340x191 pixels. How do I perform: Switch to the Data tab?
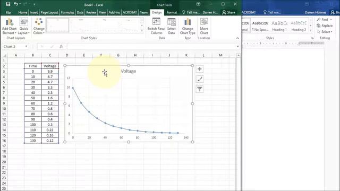click(x=80, y=12)
